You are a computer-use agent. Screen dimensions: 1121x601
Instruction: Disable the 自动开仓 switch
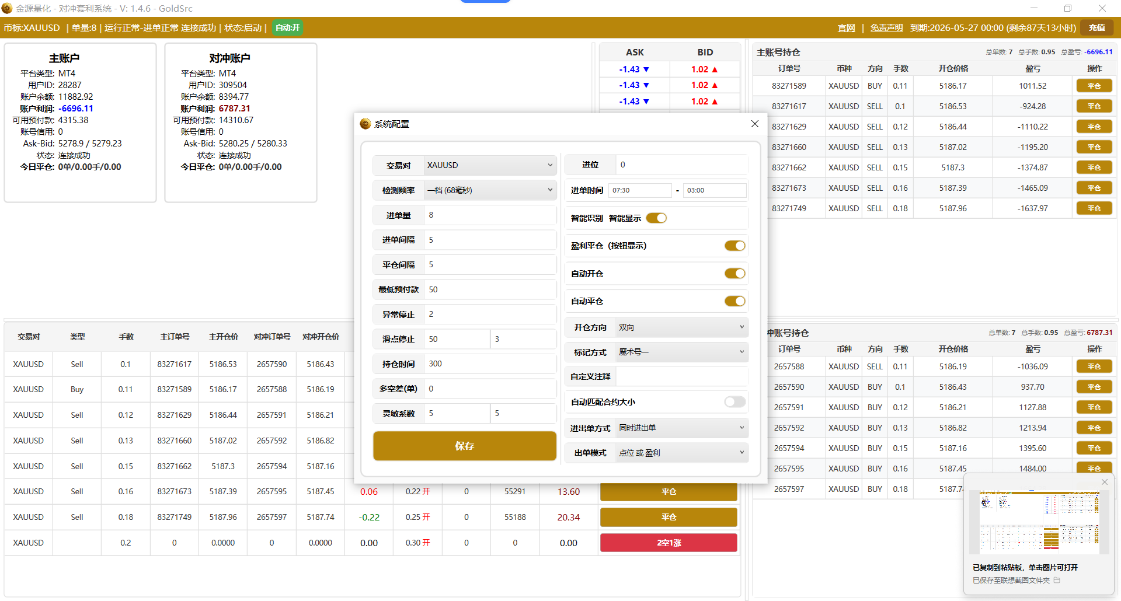pos(734,274)
